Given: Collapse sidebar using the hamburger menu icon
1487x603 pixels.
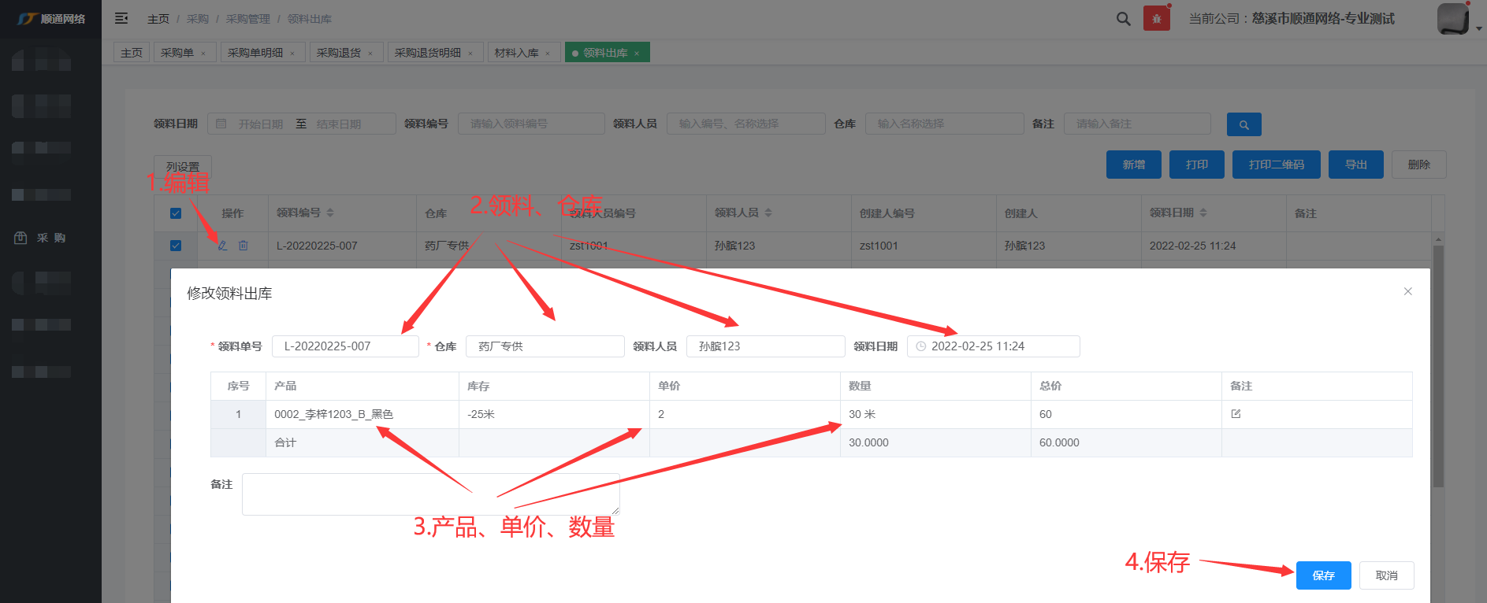Looking at the screenshot, I should (x=121, y=18).
